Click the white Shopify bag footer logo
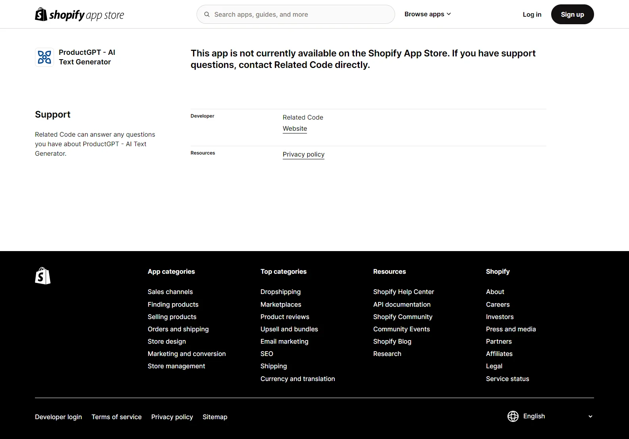 click(x=43, y=276)
